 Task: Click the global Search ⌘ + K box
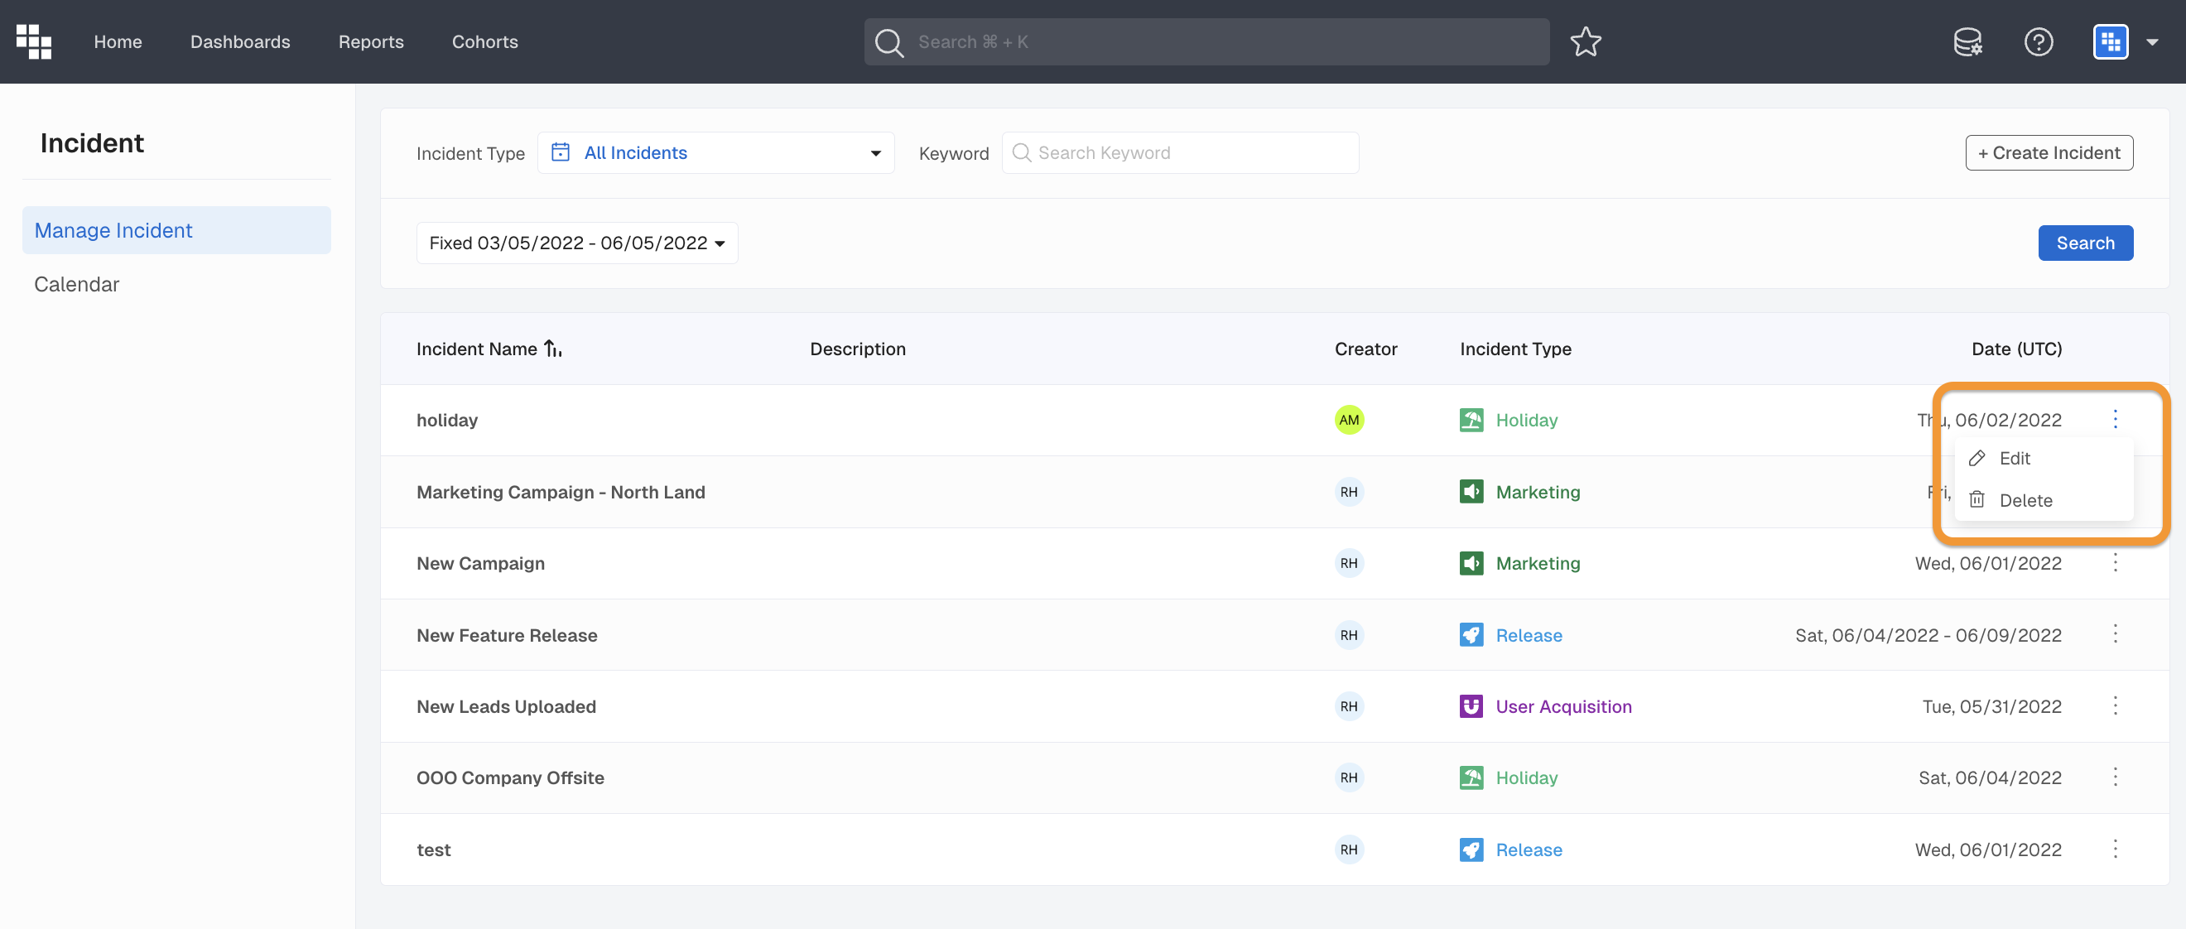pyautogui.click(x=1206, y=41)
